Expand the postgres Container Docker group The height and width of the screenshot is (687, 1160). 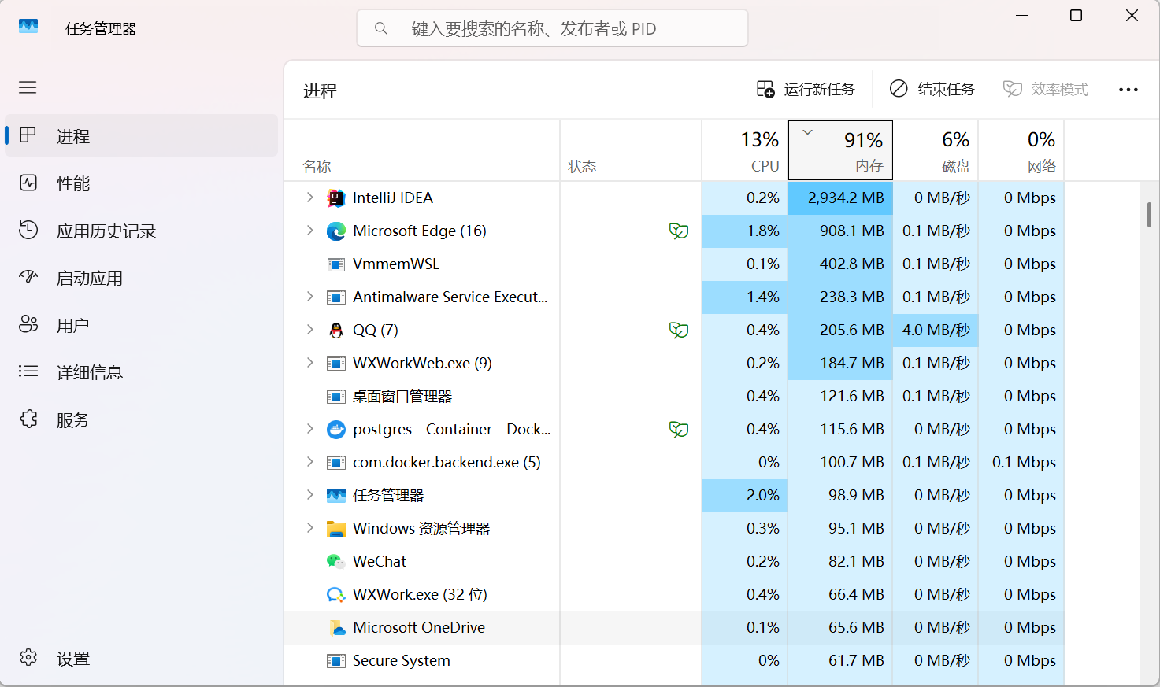pyautogui.click(x=309, y=429)
